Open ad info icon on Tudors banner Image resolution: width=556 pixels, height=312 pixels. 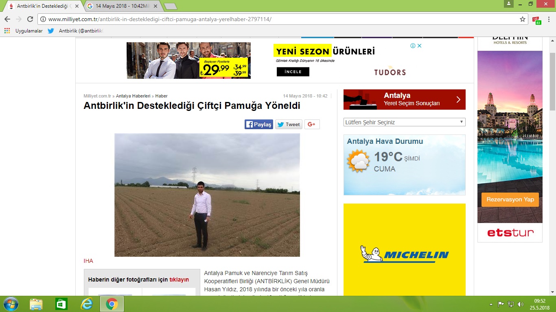point(413,46)
